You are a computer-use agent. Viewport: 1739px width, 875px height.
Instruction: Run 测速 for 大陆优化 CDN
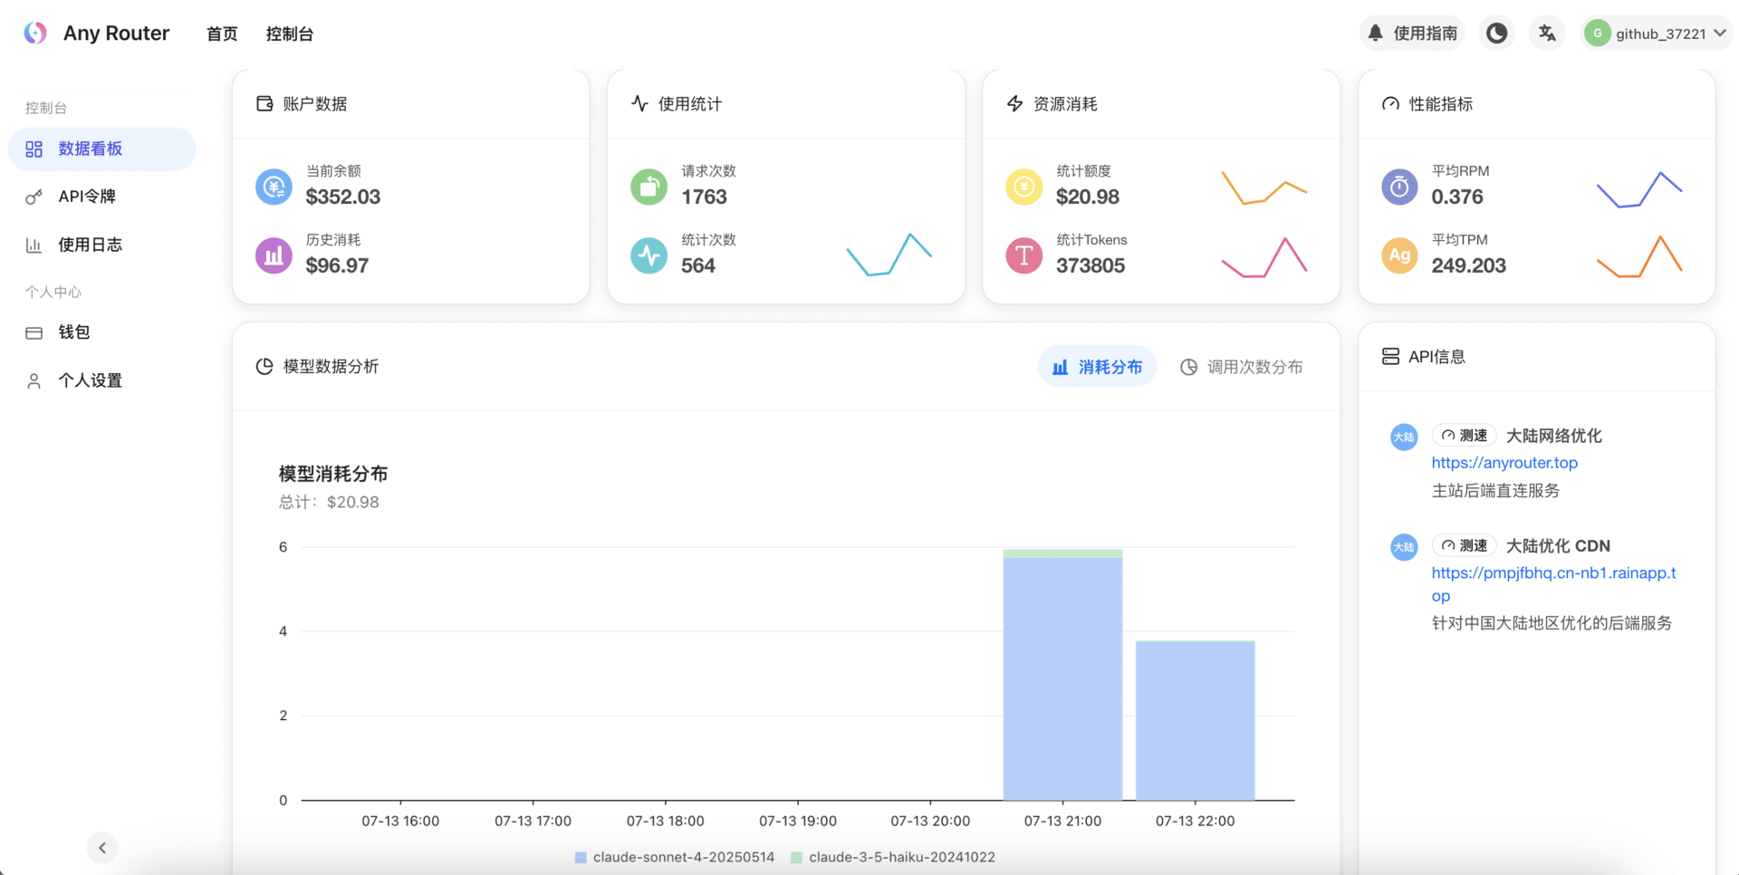pos(1464,545)
